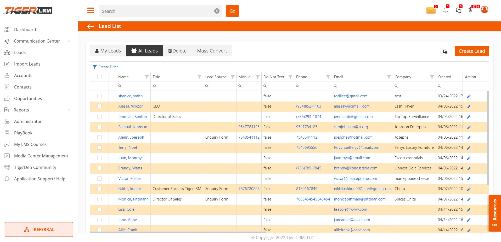This screenshot has width=501, height=242.
Task: Click the Name column filter funnel icon
Action: pos(147,77)
